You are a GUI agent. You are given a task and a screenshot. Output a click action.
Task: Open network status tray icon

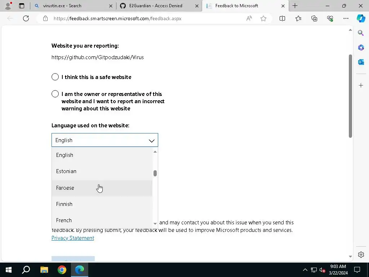[314, 270]
